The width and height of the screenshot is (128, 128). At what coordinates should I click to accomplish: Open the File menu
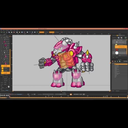pos(1,30)
